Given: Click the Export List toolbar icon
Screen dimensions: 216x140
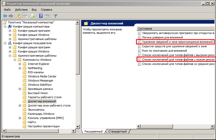Looking at the screenshot, I should click(33, 16).
